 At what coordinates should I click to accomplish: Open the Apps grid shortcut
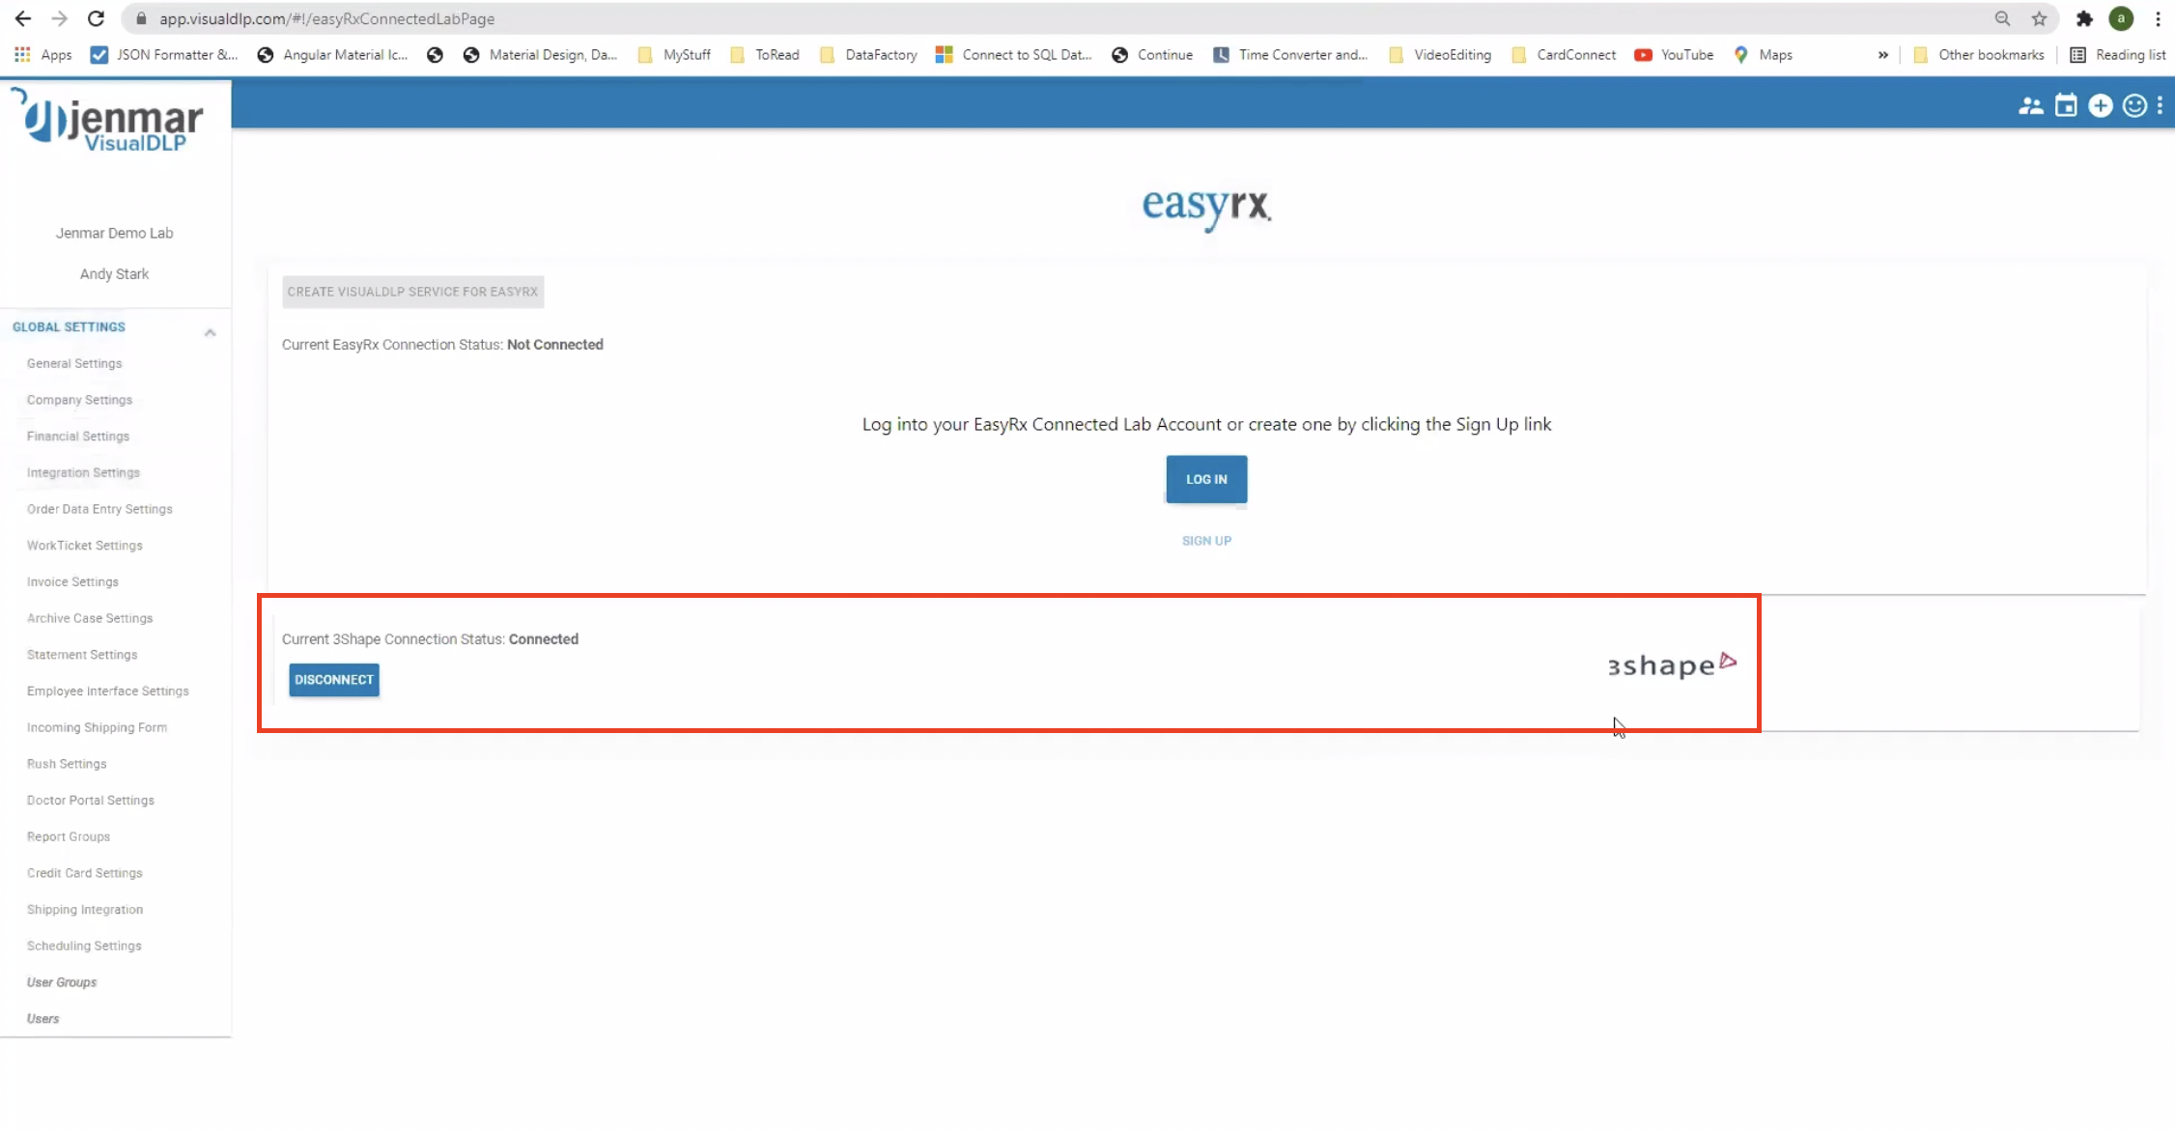tap(43, 55)
